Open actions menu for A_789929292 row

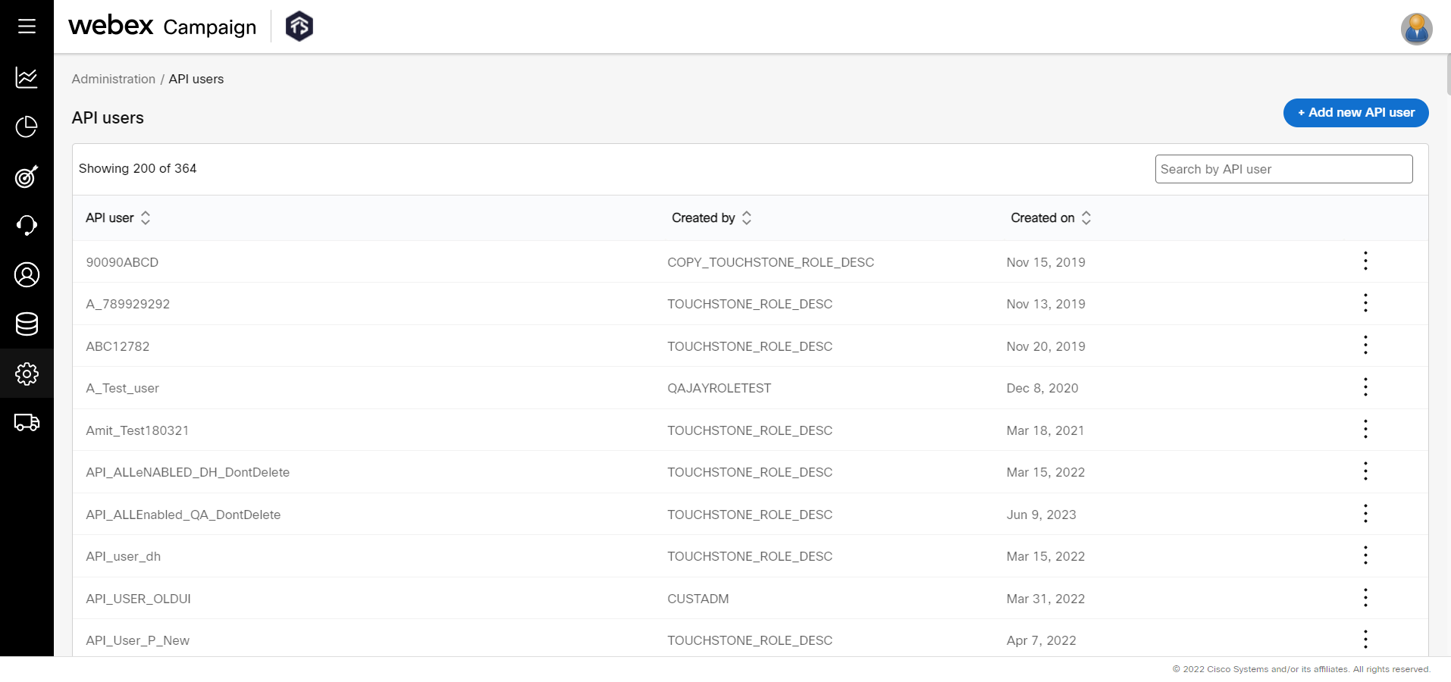click(x=1365, y=303)
